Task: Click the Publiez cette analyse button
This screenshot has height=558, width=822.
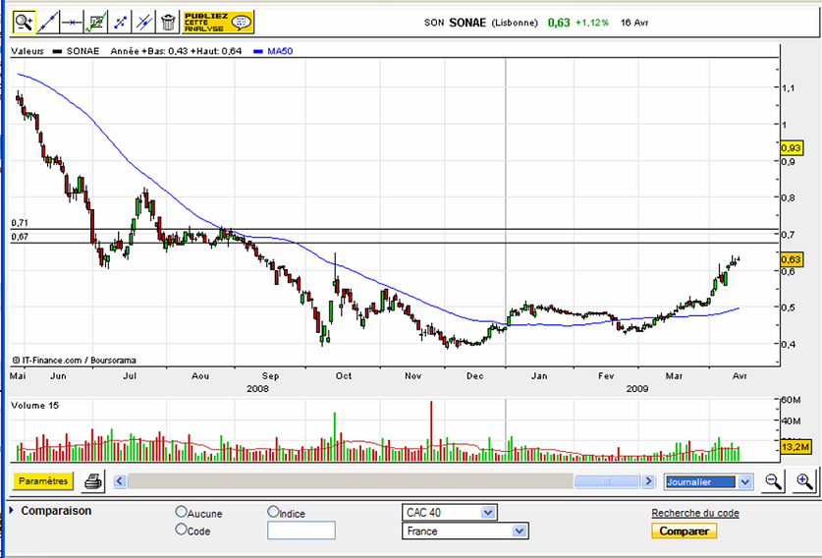Action: tap(218, 23)
